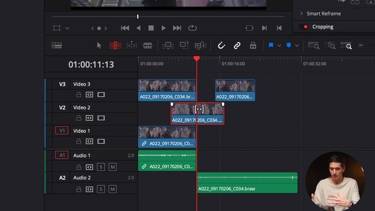Toggle Auto Track Selector on Video 2
The width and height of the screenshot is (375, 211).
coord(89,118)
